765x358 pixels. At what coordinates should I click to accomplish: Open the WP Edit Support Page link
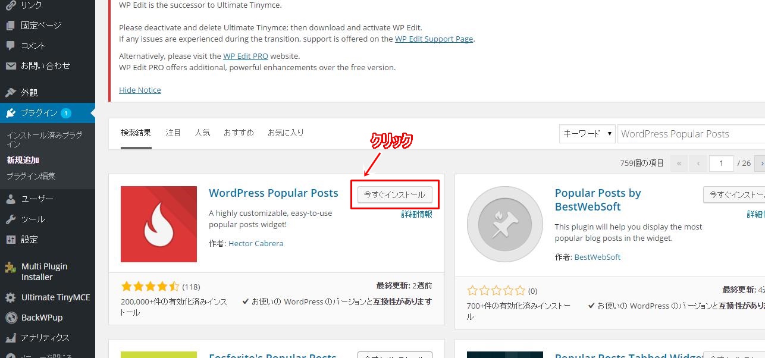[x=434, y=39]
